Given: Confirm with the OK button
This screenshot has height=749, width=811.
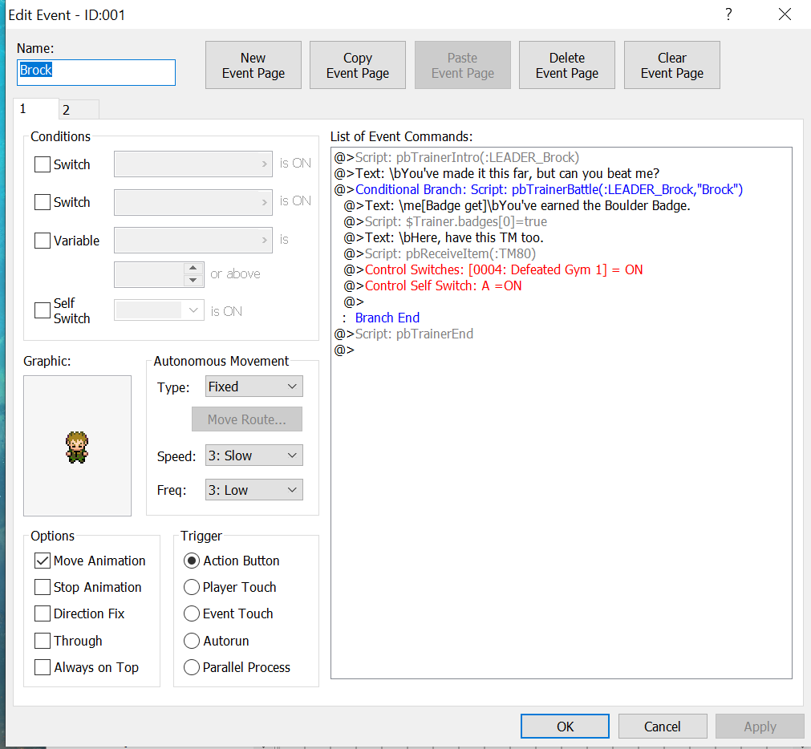Looking at the screenshot, I should 565,727.
